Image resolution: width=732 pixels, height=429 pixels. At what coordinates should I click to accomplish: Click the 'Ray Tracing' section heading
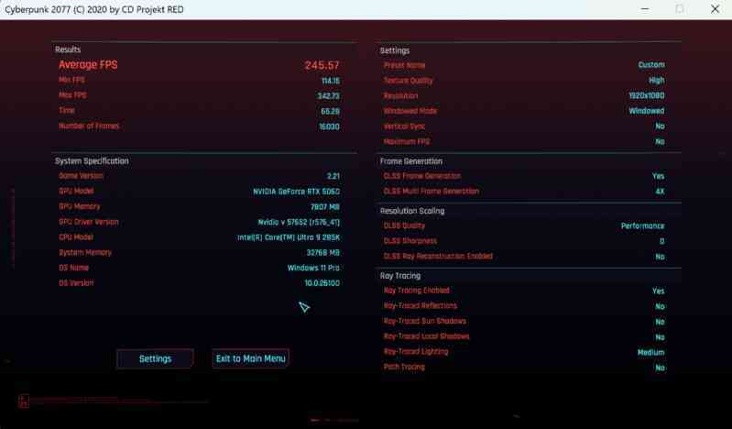[400, 276]
